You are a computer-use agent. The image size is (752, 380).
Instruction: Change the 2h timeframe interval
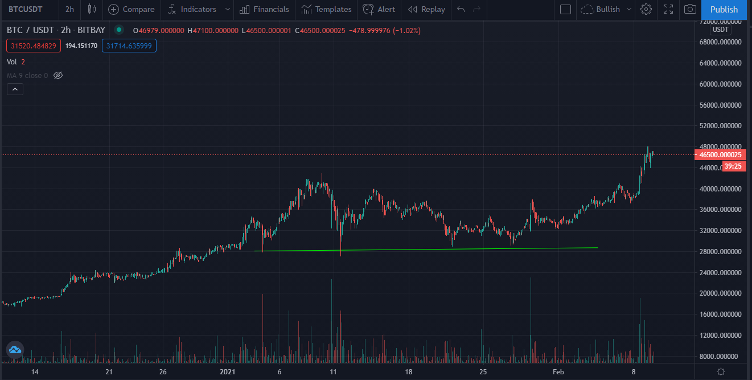pos(69,9)
